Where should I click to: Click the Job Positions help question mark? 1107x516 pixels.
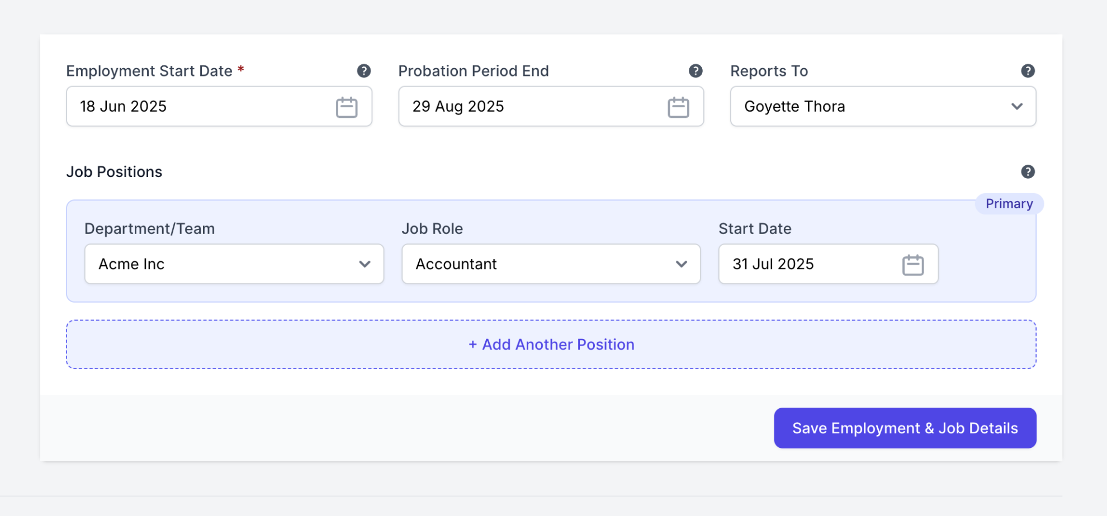coord(1028,172)
